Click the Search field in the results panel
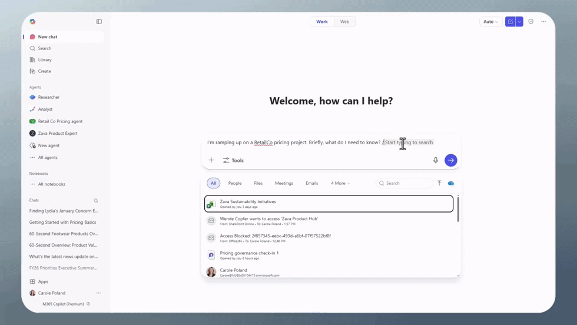Screen dimensions: 577x325 click(407, 183)
